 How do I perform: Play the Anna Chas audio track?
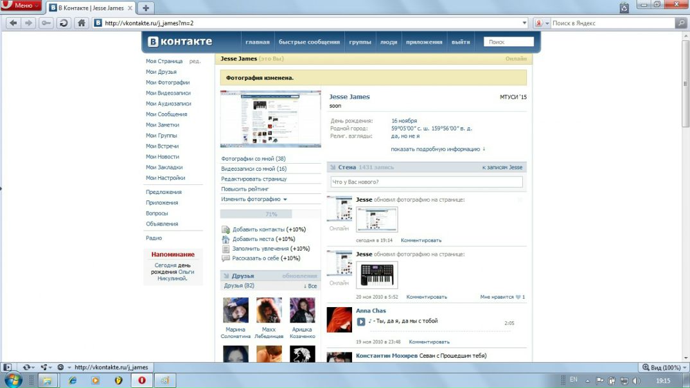361,321
